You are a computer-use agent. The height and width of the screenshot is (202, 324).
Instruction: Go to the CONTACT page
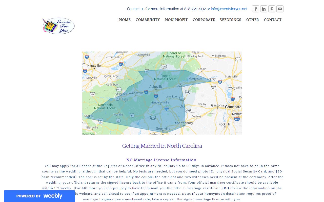(273, 20)
